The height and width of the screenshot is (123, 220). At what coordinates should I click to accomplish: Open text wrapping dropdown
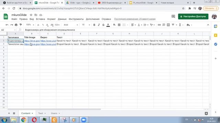pos(146,25)
